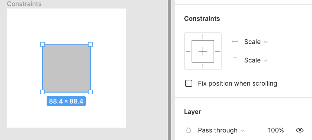The image size is (312, 140).
Task: Click the Fix position when scrolling label
Action: pyautogui.click(x=238, y=83)
